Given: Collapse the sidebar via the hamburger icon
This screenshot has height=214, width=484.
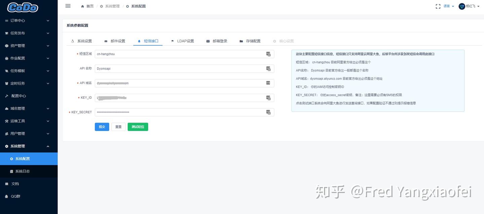Looking at the screenshot, I should click(68, 6).
